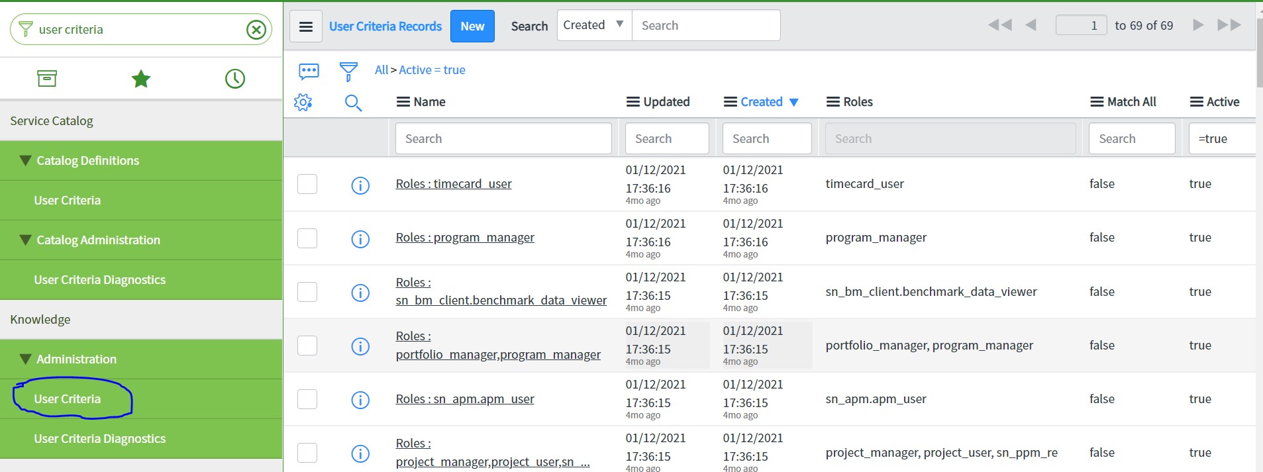Open the history clock tab

coord(235,79)
